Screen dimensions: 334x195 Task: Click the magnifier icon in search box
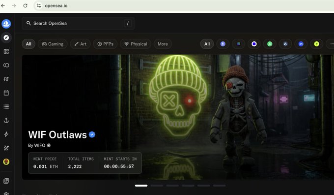click(x=28, y=23)
